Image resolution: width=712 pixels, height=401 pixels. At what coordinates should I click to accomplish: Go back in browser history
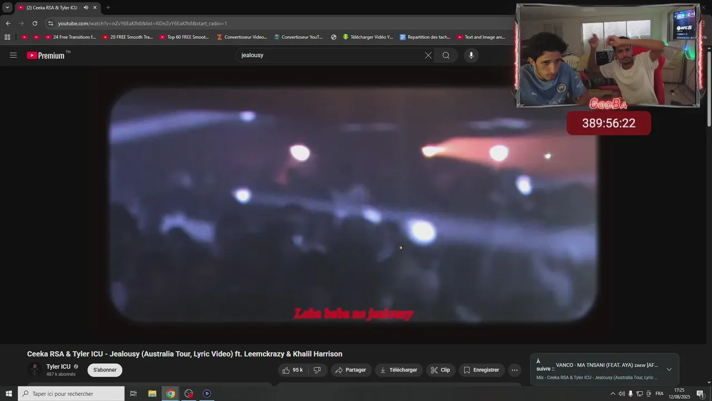8,23
